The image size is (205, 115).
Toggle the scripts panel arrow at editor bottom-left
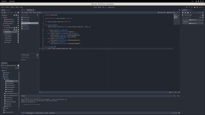coord(40,92)
